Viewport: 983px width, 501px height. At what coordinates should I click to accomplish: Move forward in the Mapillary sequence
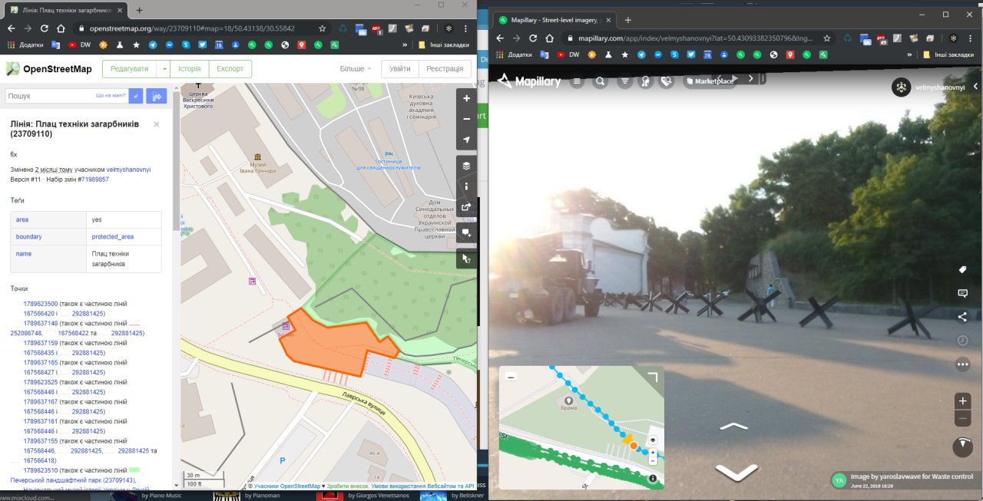click(x=734, y=426)
